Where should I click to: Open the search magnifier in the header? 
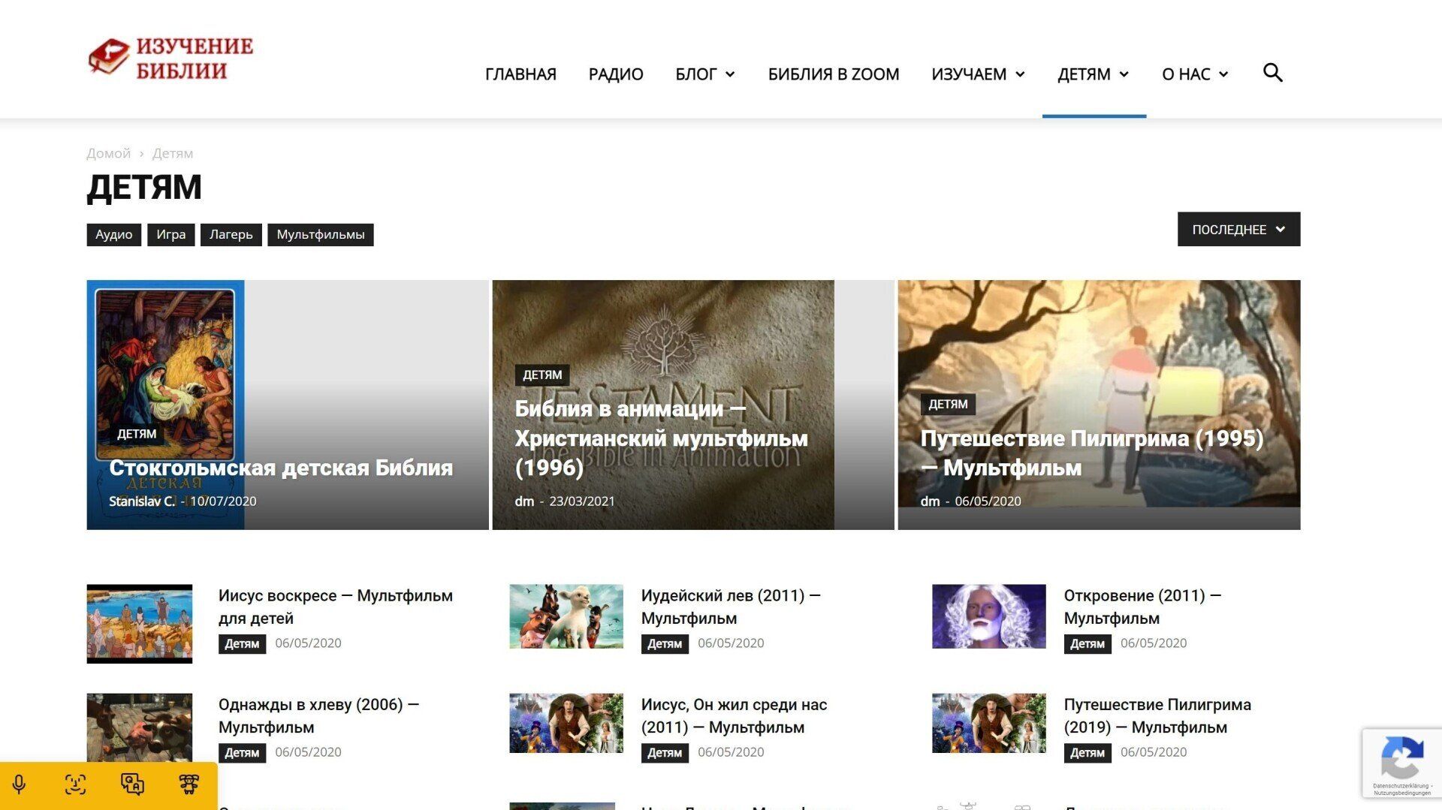point(1272,73)
